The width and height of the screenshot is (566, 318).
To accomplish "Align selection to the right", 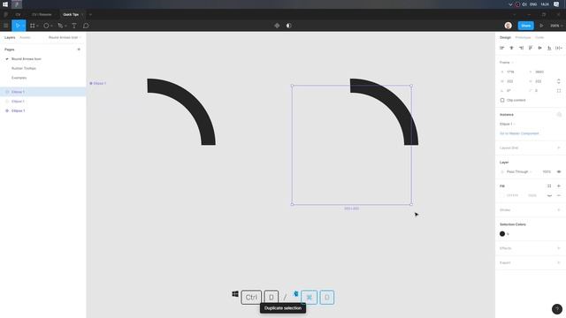I will 521,48.
